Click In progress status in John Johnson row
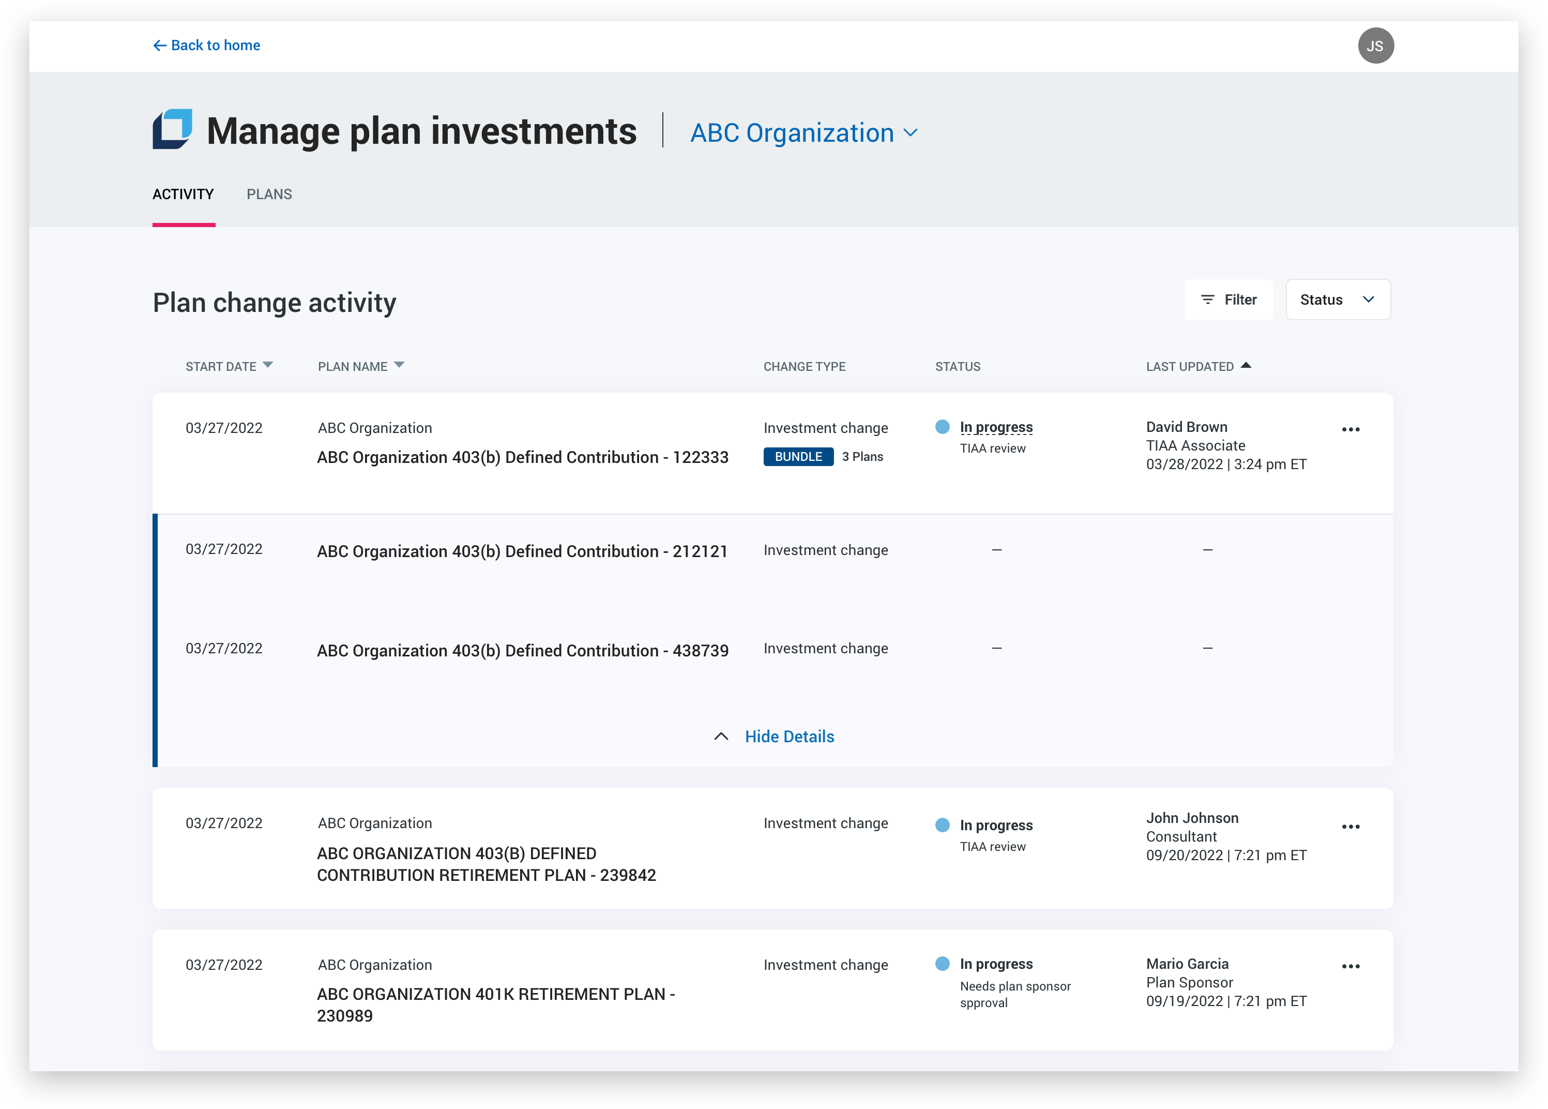Screen dimensions: 1548x1109 click(996, 825)
